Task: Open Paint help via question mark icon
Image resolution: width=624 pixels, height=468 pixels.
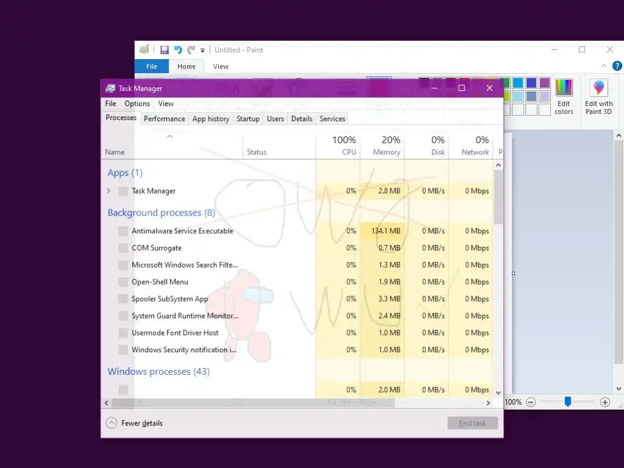Action: 617,66
